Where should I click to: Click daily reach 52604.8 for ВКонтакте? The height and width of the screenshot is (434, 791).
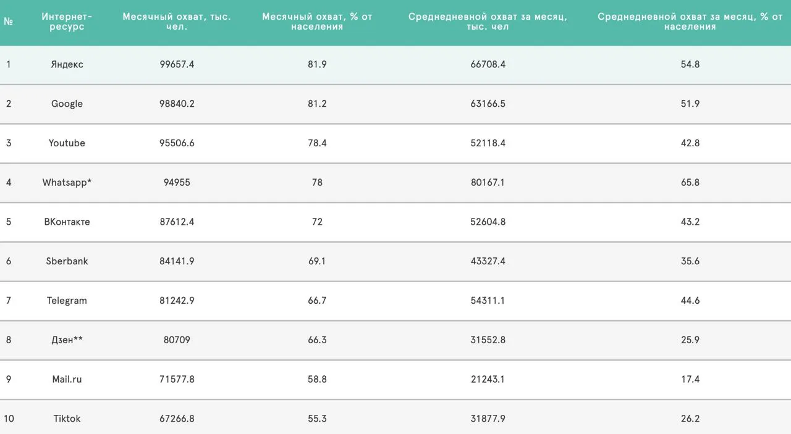tap(488, 222)
